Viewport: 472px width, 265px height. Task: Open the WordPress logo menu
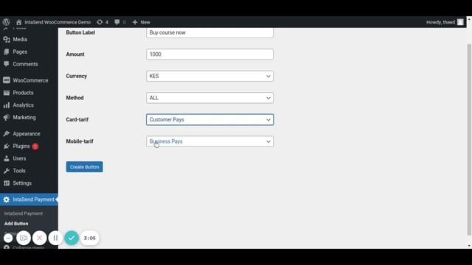[x=7, y=22]
